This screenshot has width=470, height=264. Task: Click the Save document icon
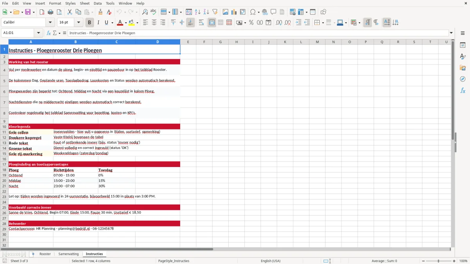28,12
